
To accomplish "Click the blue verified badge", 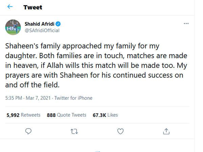I will pos(58,24).
